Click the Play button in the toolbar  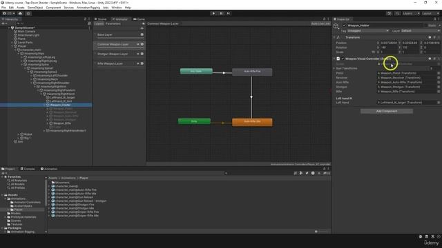213,13
